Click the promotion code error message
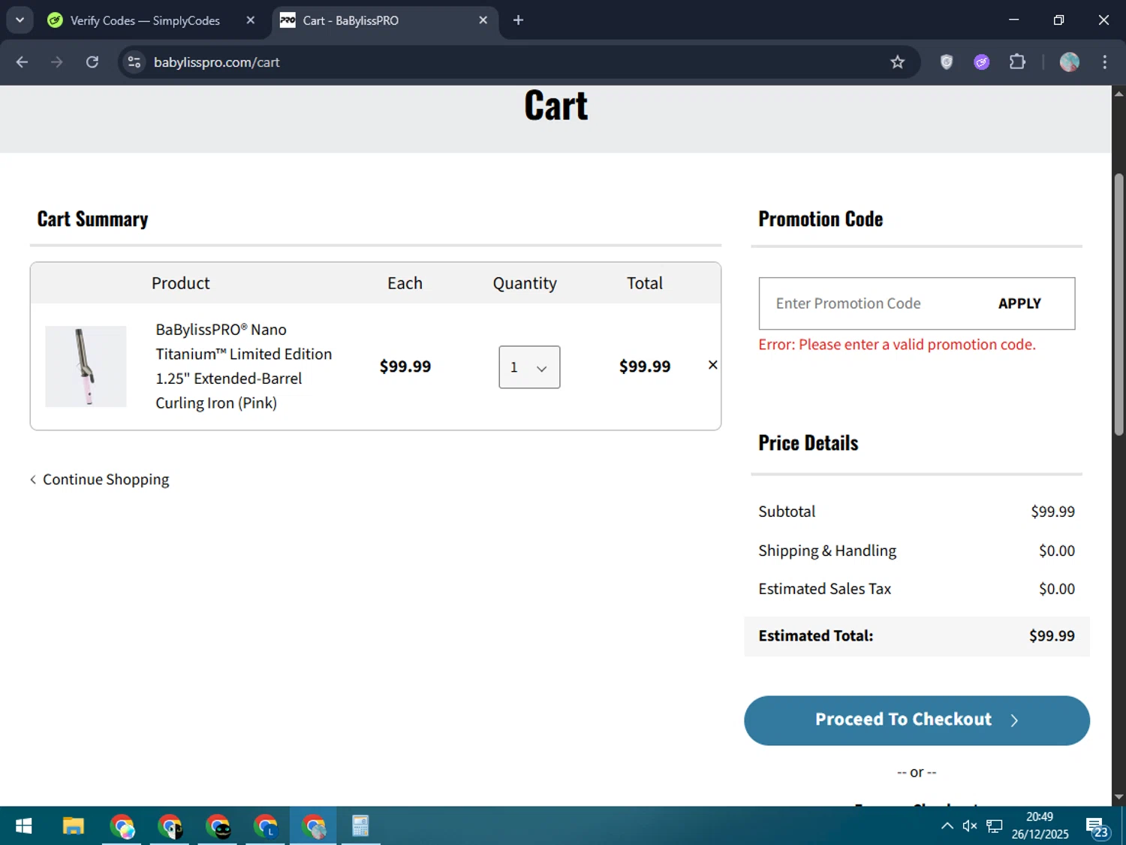The height and width of the screenshot is (845, 1126). point(897,344)
